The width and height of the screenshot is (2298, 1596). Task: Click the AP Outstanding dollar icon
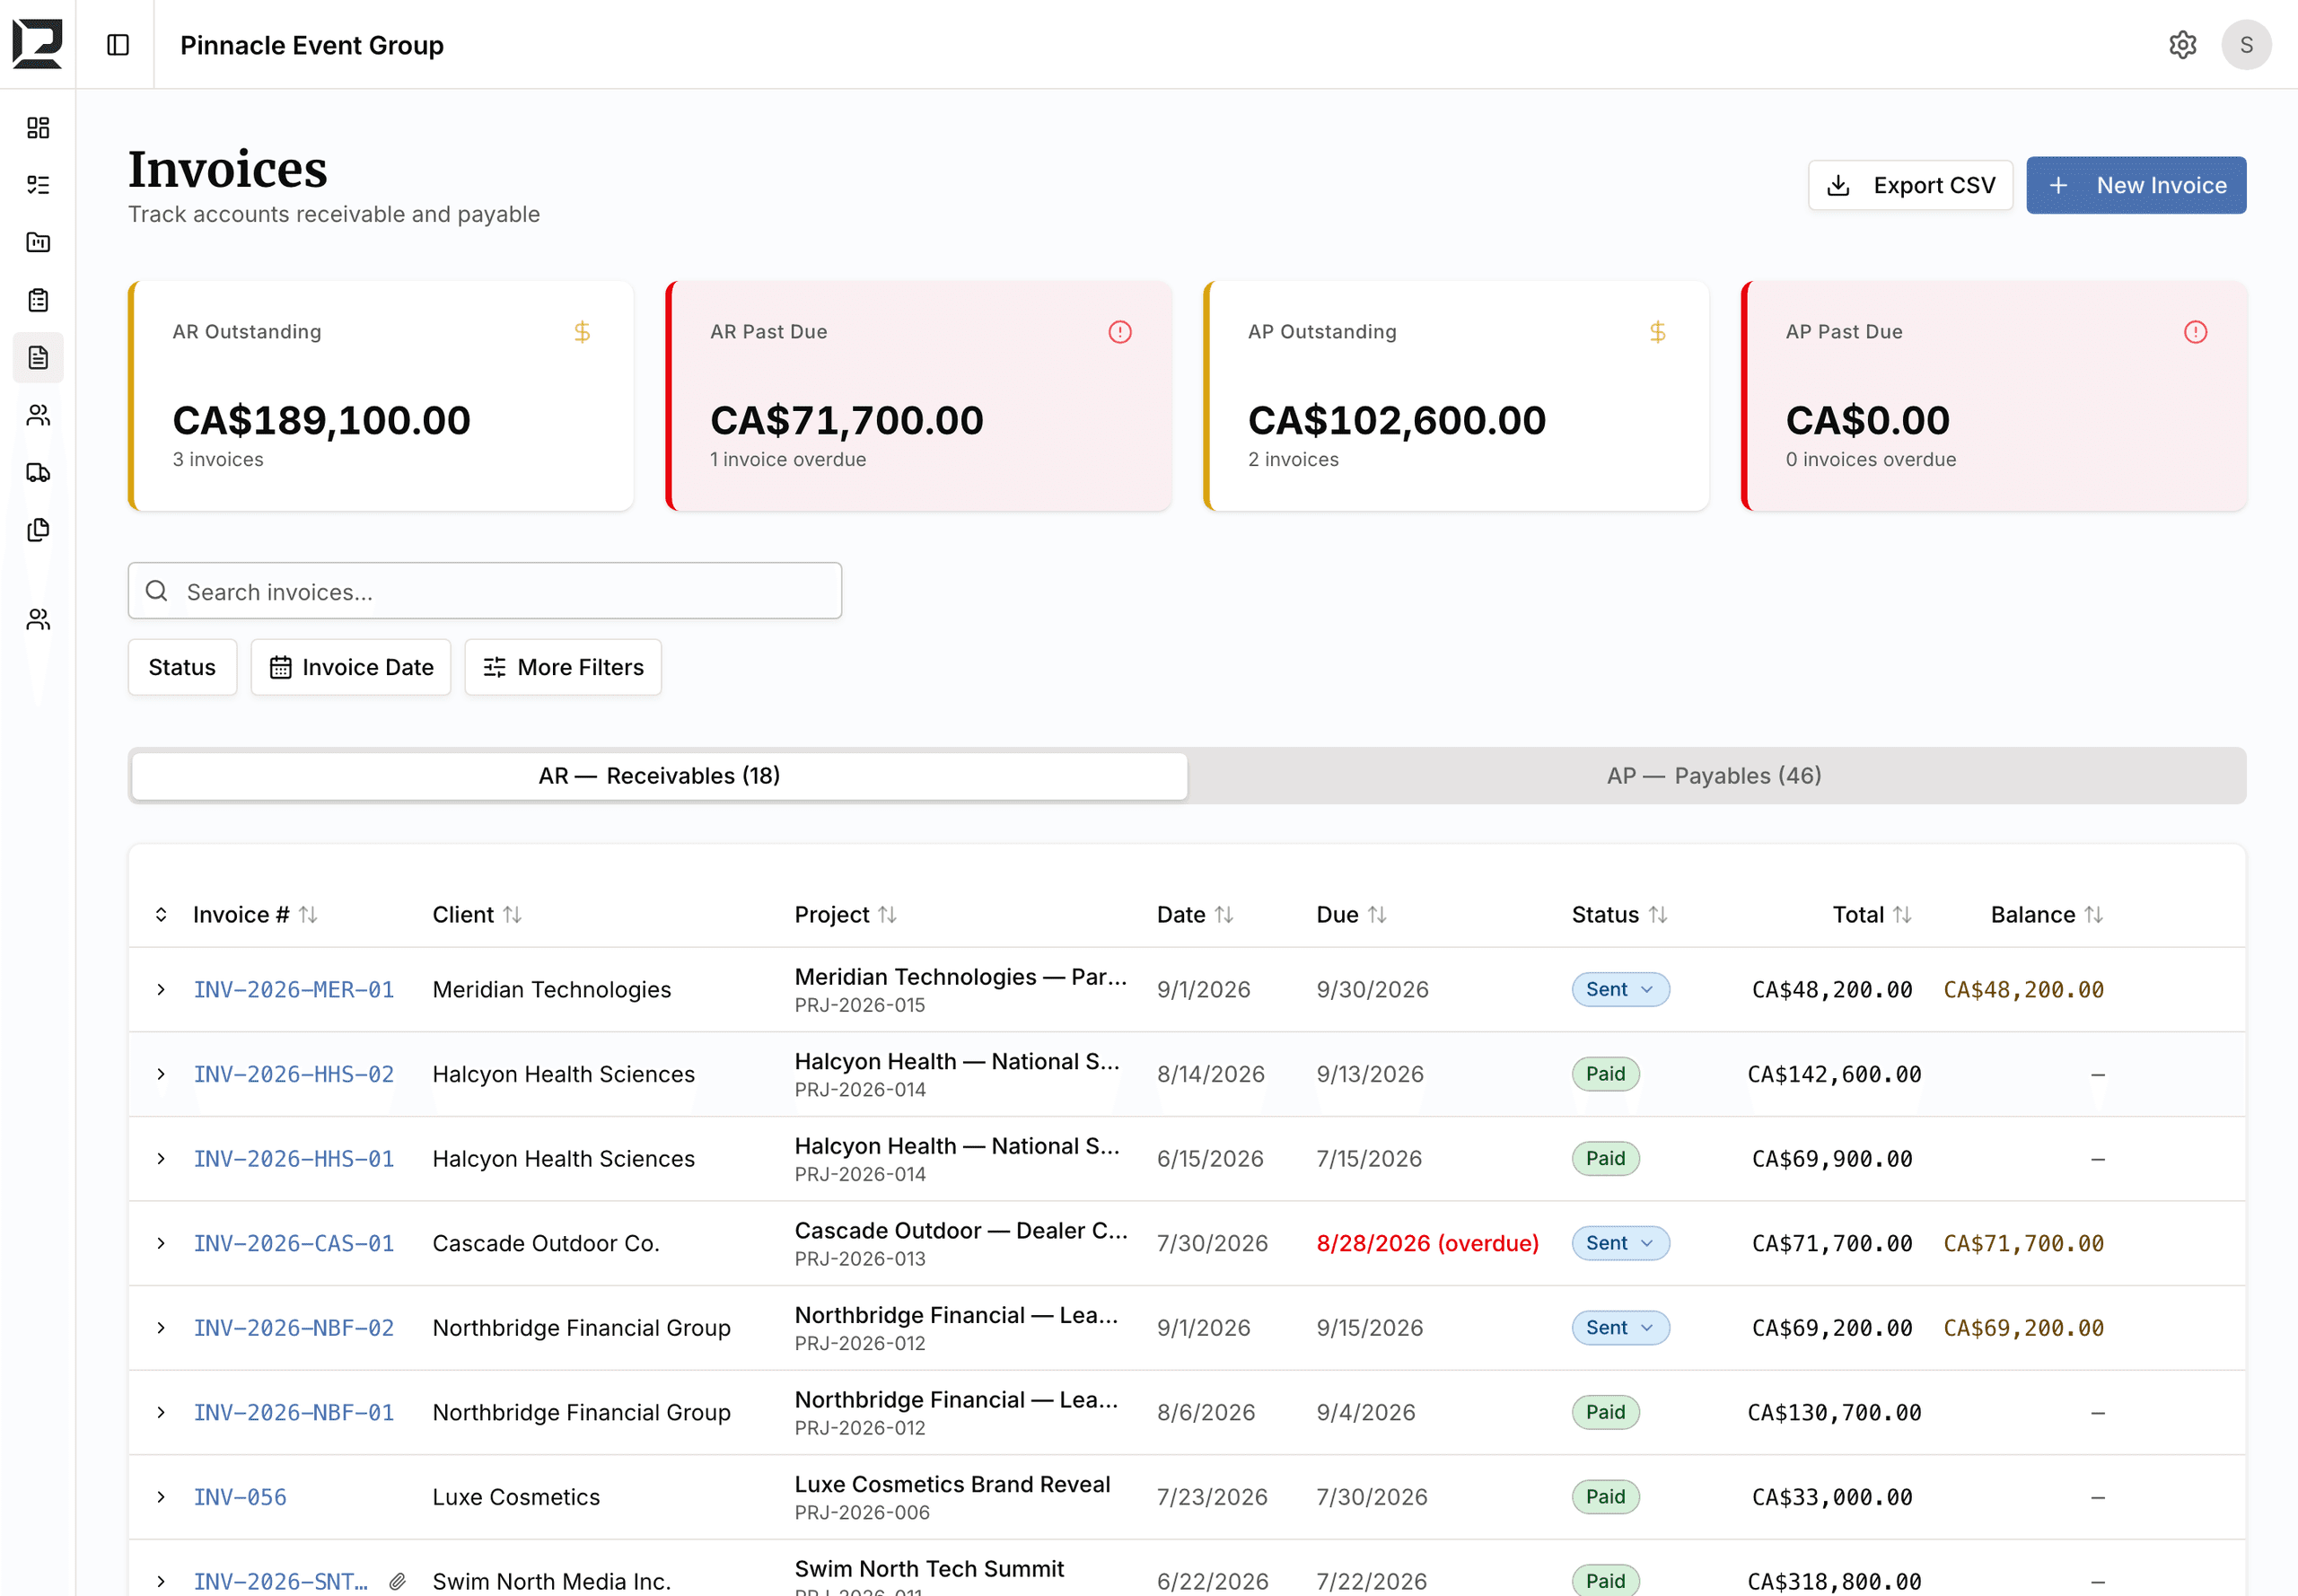(x=1657, y=332)
